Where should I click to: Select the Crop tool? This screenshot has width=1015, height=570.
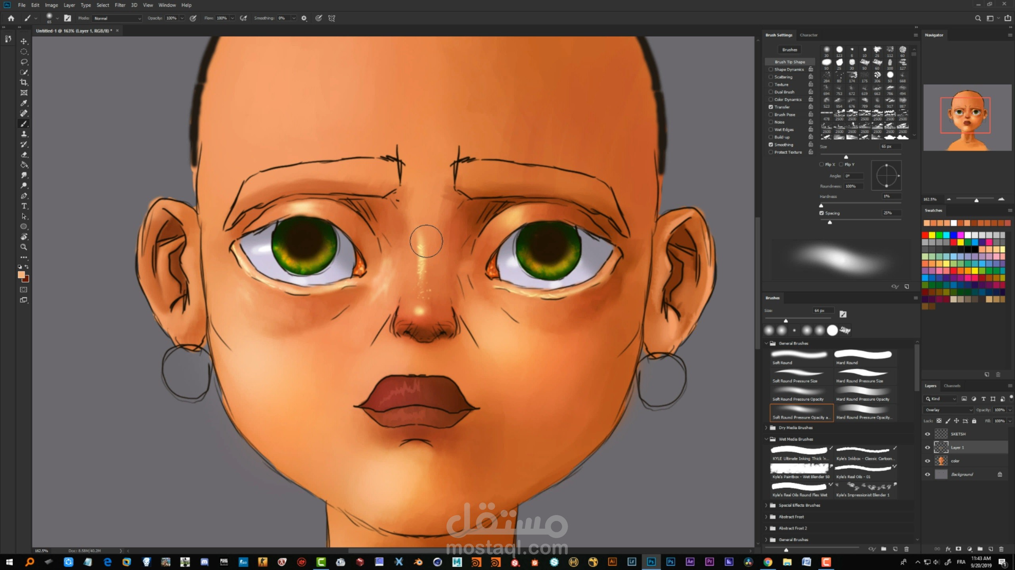(x=24, y=82)
